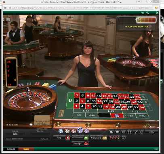Click the browser address bar URL

[x=82, y=8]
